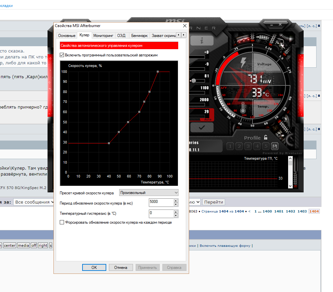
Task: Close the Afterburner properties dialog
Action: tap(185, 26)
